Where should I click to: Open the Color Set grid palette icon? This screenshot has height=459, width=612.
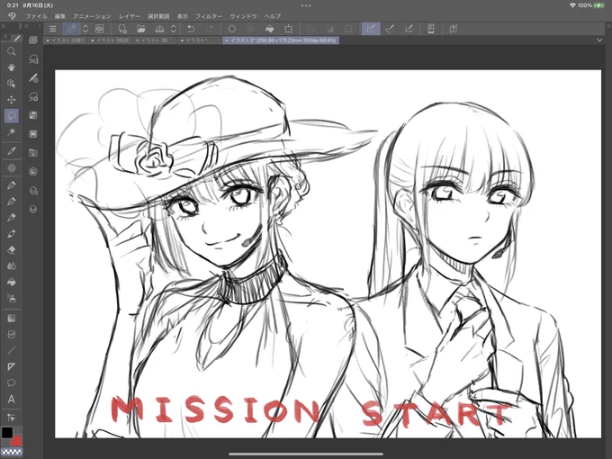[x=33, y=115]
